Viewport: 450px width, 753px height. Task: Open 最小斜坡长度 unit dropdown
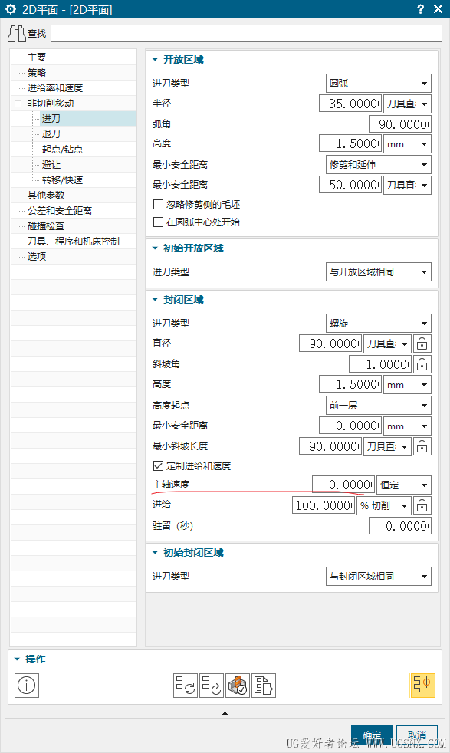coord(387,446)
